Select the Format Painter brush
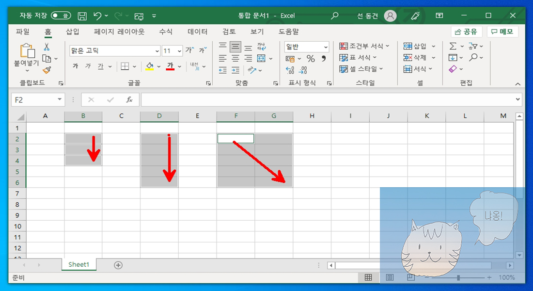Screen dimensions: 533x291 coord(47,70)
